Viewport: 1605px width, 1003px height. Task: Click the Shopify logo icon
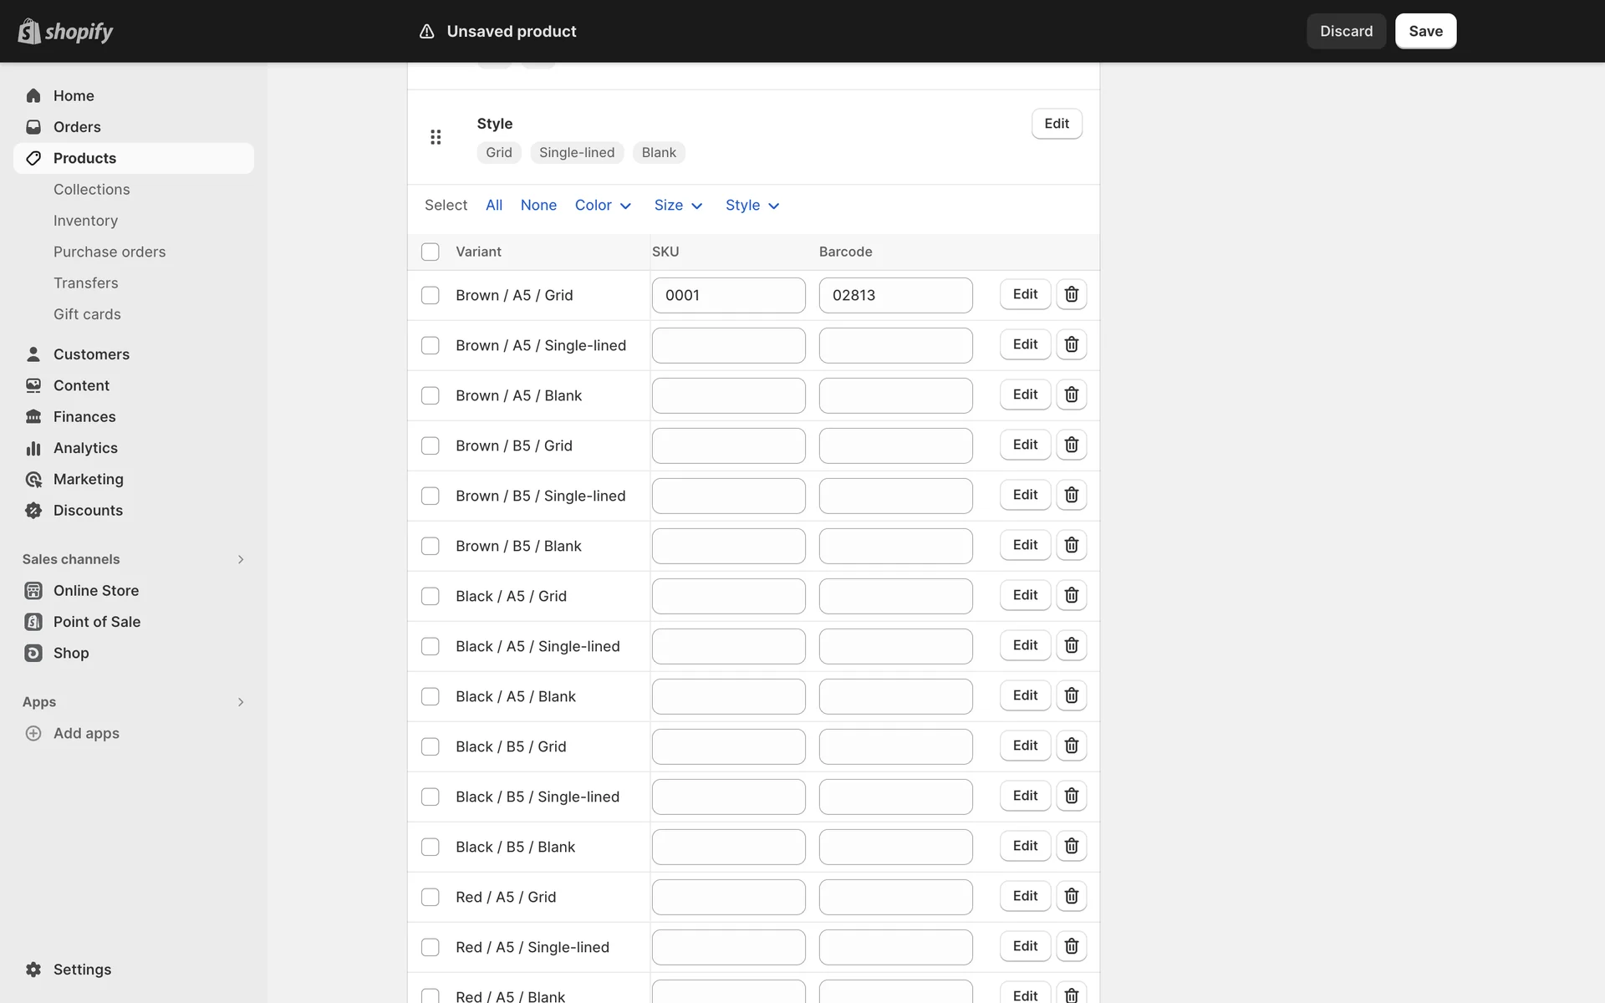29,31
